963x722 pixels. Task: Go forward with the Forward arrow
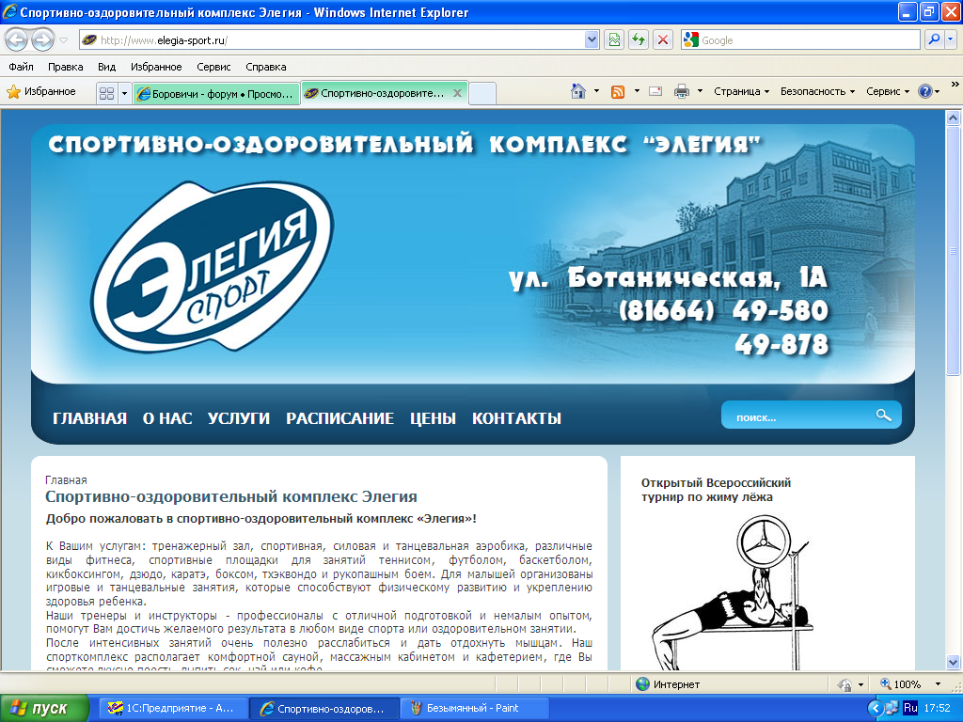pyautogui.click(x=42, y=40)
